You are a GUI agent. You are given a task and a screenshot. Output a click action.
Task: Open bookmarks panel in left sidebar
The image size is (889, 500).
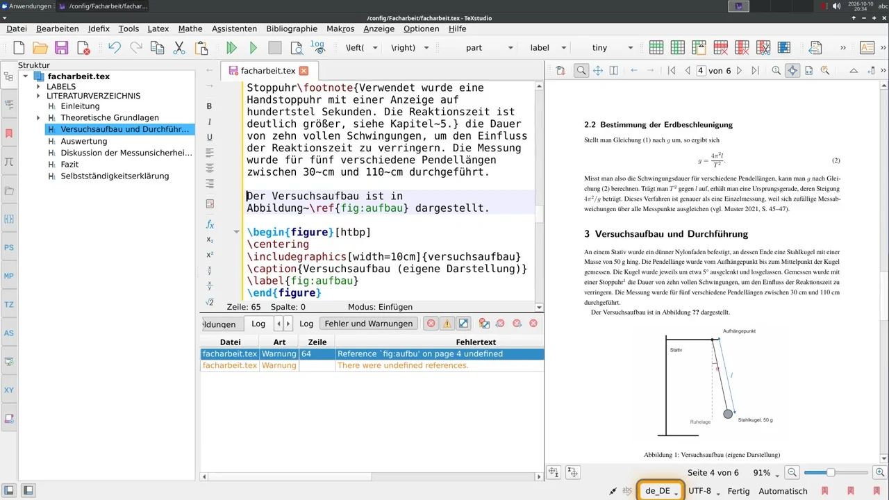[9, 133]
